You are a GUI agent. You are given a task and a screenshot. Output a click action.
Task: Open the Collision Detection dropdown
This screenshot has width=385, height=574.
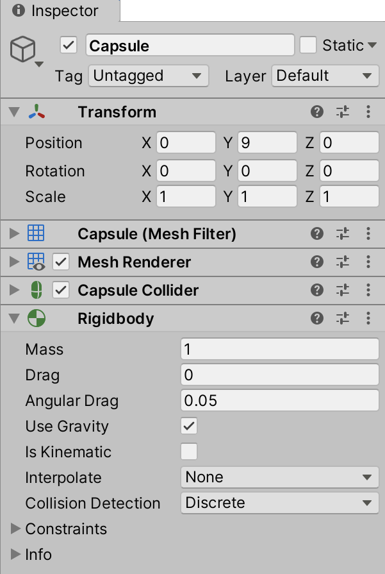tap(279, 503)
